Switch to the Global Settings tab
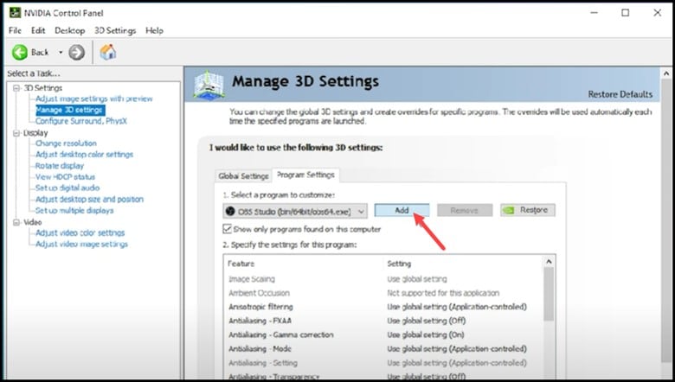The height and width of the screenshot is (382, 675). [243, 175]
